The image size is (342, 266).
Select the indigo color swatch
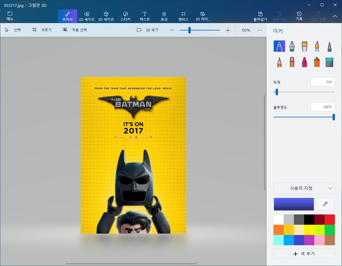tap(299, 240)
